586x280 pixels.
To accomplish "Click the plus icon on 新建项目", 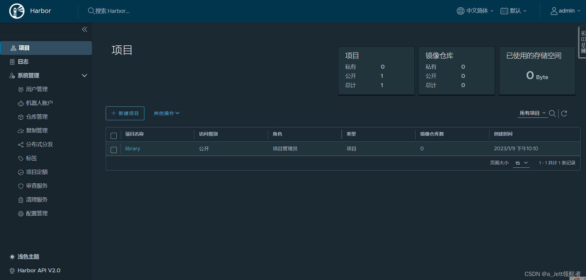I will (x=114, y=113).
